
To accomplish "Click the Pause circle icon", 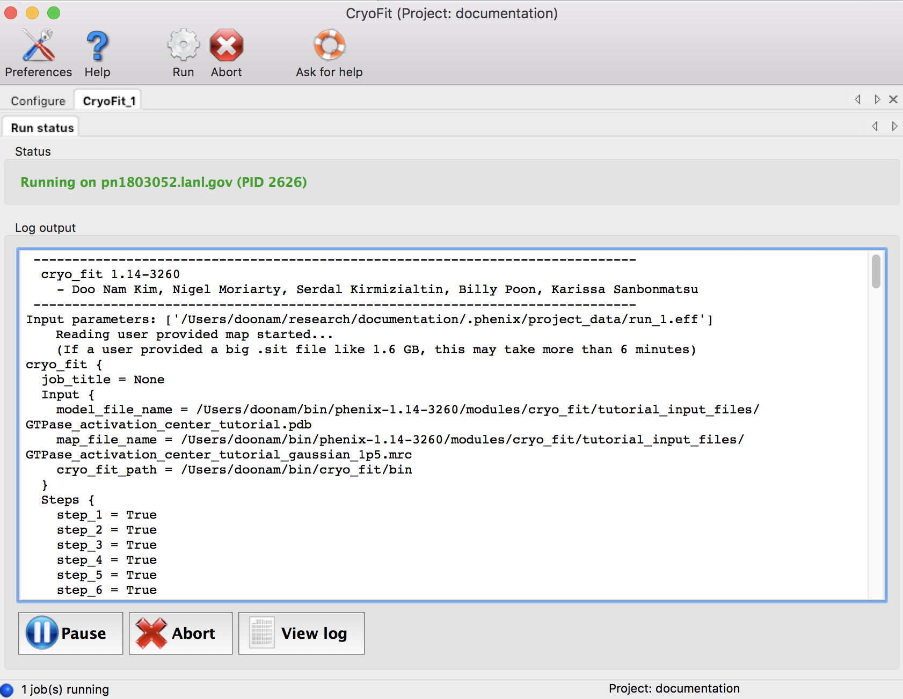I will pyautogui.click(x=42, y=633).
